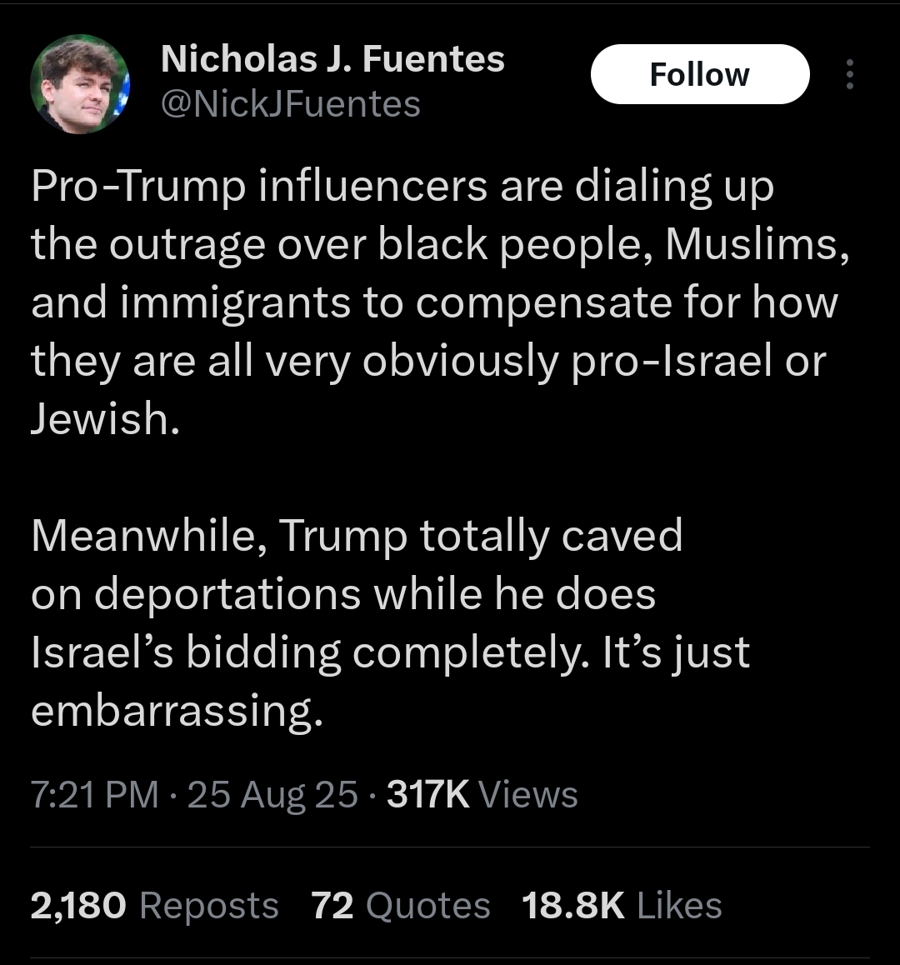Click the @NickJFuentes handle

click(289, 105)
